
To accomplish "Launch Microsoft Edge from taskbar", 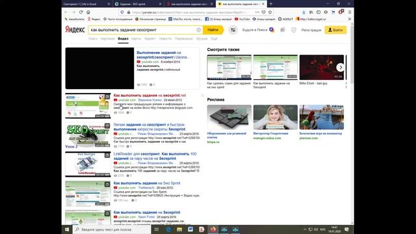I will 168,229.
